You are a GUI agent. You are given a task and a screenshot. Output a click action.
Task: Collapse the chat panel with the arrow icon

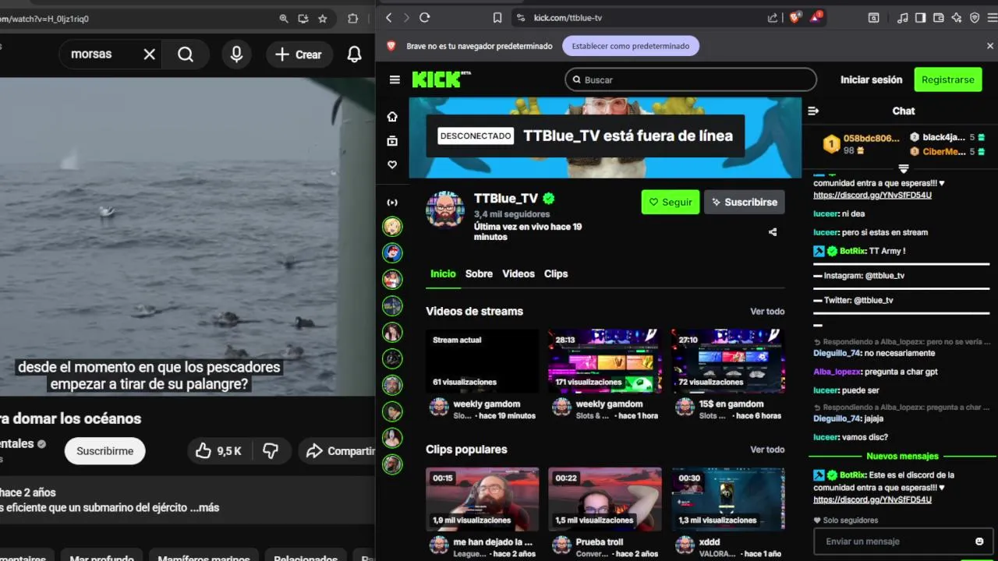pyautogui.click(x=813, y=111)
